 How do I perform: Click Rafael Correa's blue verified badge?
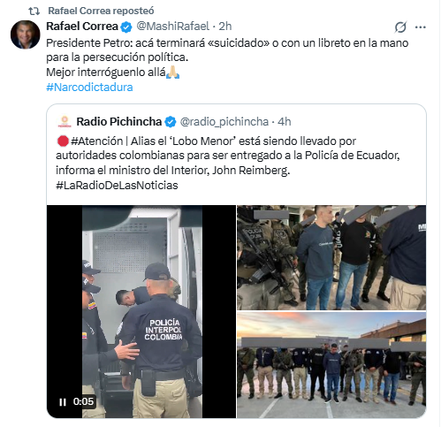coord(126,27)
